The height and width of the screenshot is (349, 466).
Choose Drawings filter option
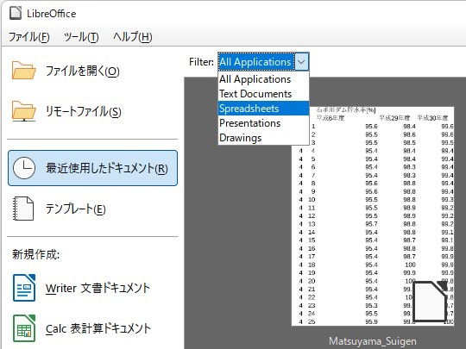[x=263, y=138]
